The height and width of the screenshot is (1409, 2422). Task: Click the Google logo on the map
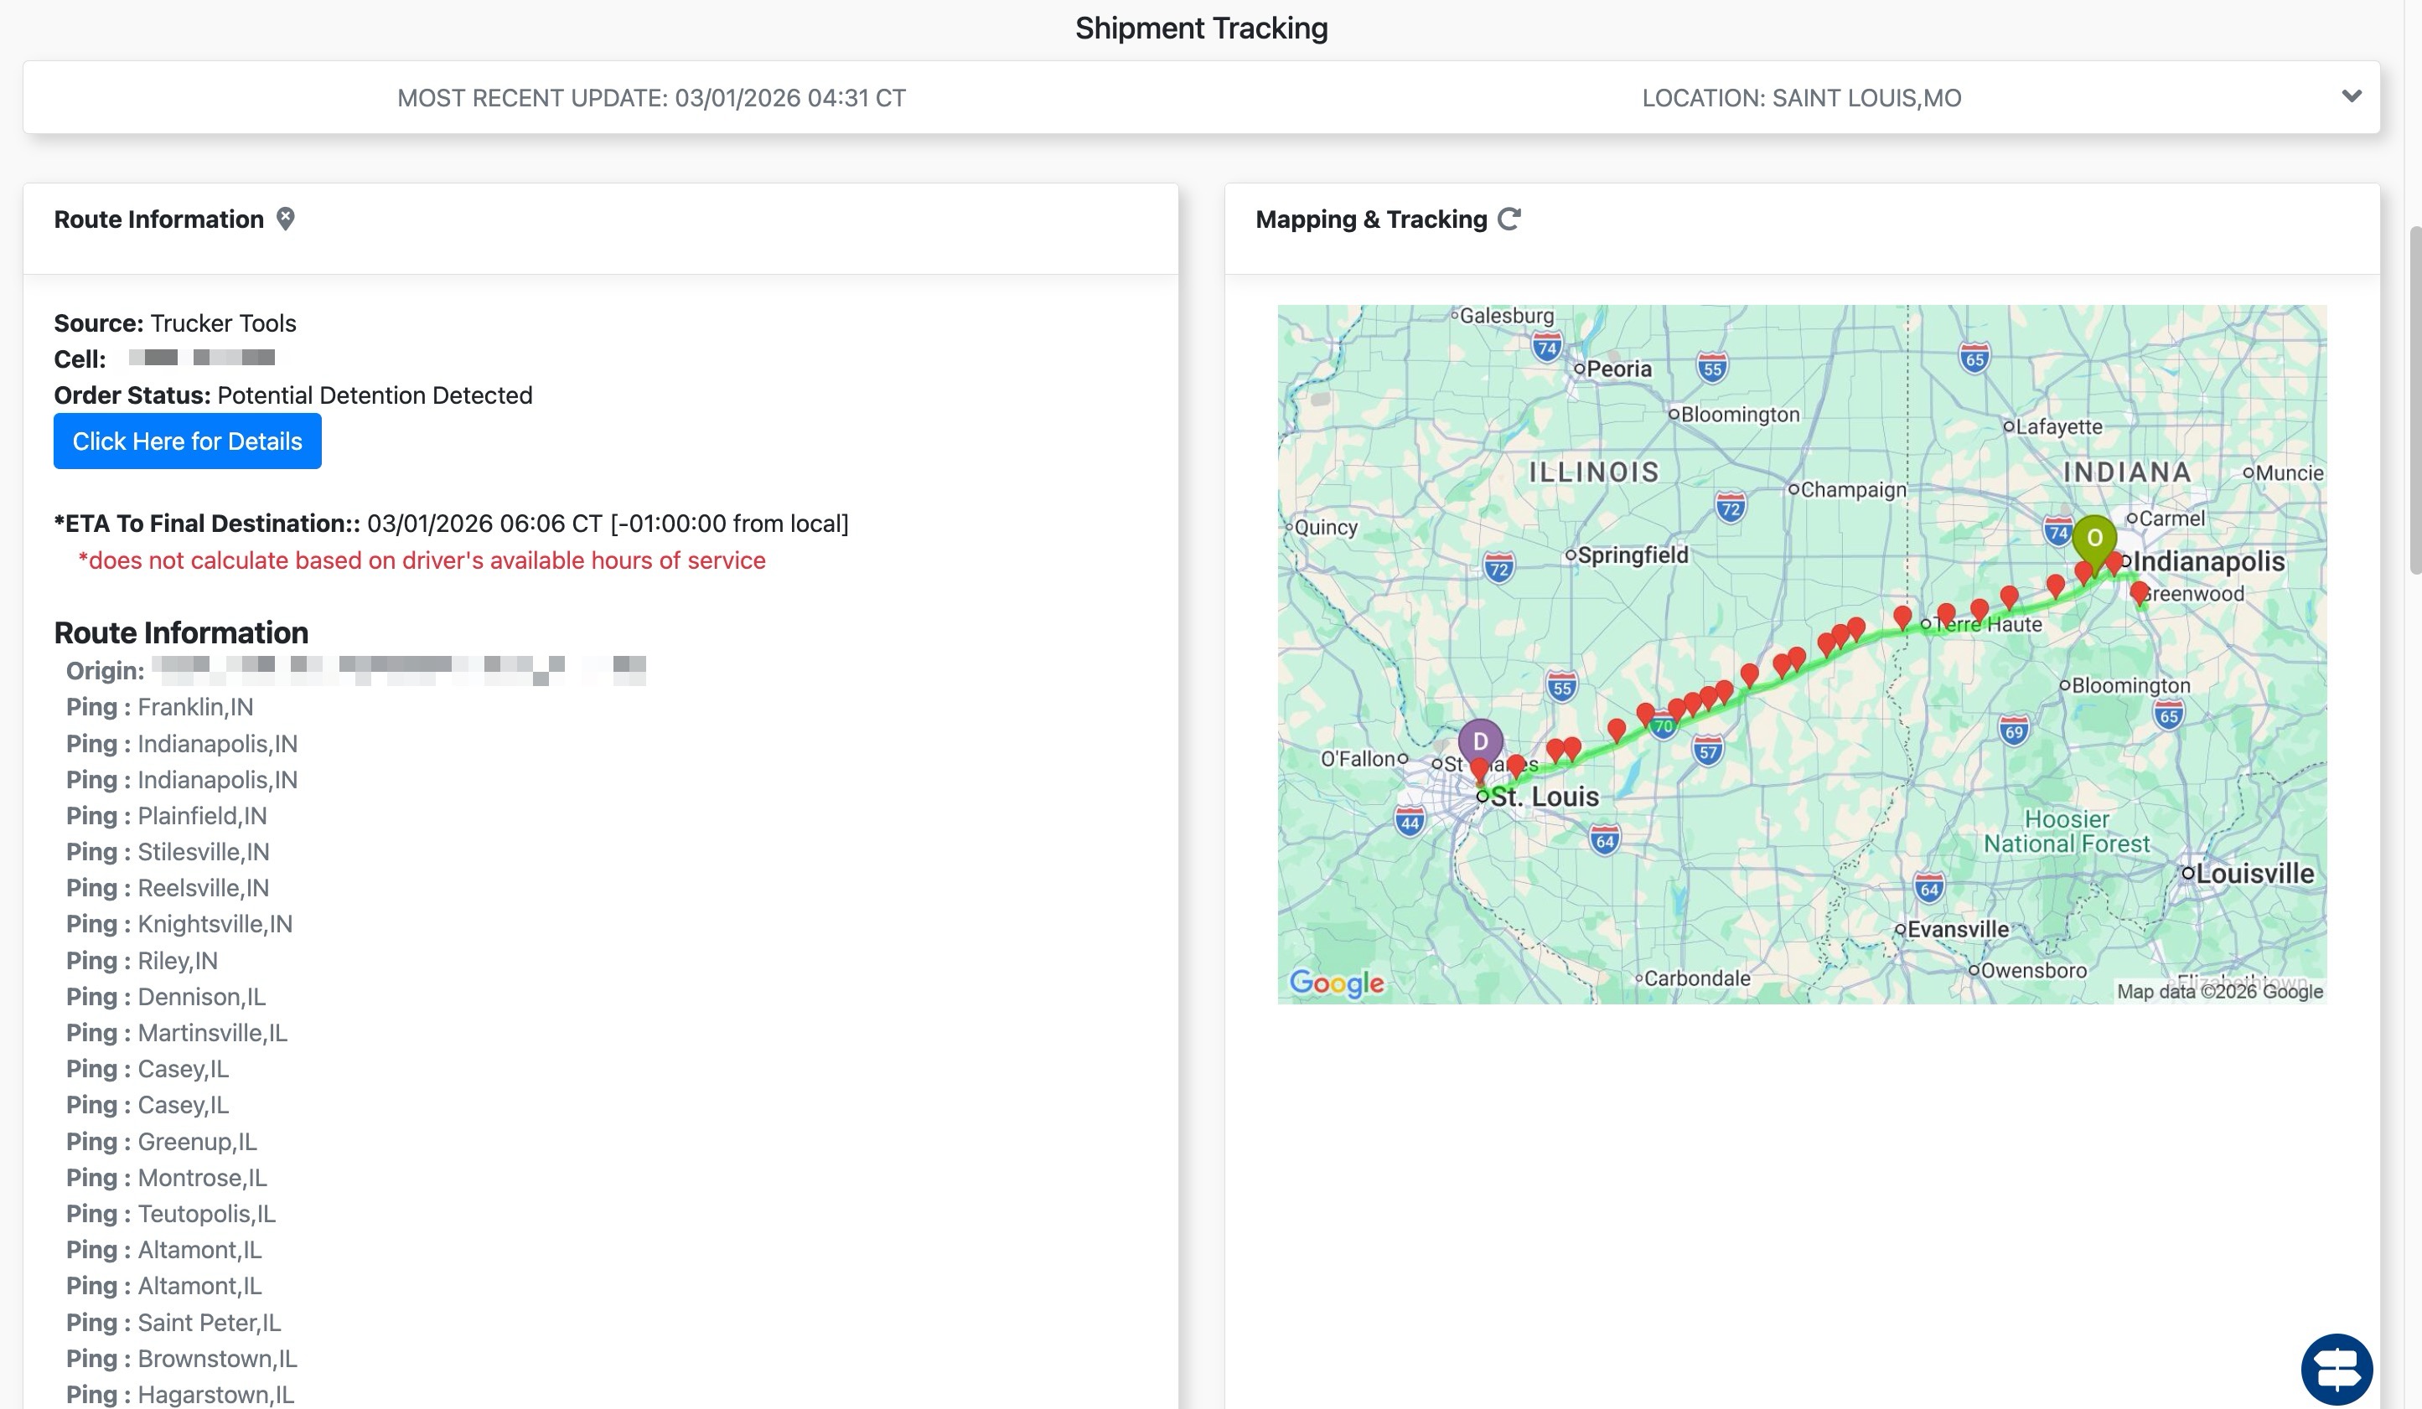[1336, 983]
